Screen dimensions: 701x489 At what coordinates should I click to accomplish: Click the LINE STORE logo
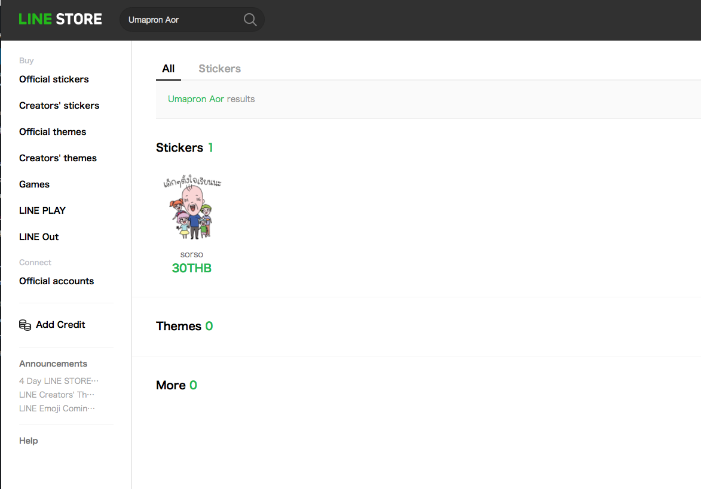pyautogui.click(x=60, y=19)
